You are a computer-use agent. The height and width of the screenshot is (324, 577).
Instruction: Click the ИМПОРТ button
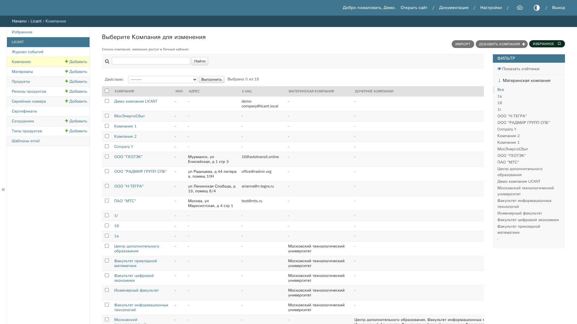463,44
